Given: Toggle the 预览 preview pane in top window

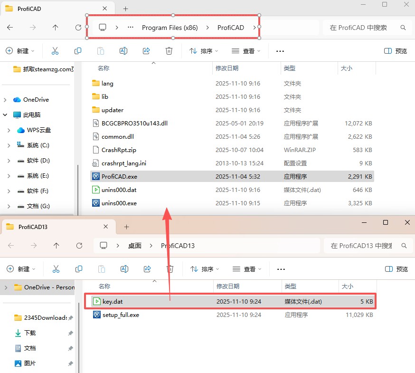Looking at the screenshot, I should click(x=396, y=51).
